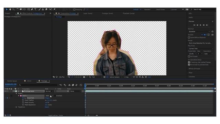Open the Graph Editor
The image size is (220, 124).
click(81, 85)
